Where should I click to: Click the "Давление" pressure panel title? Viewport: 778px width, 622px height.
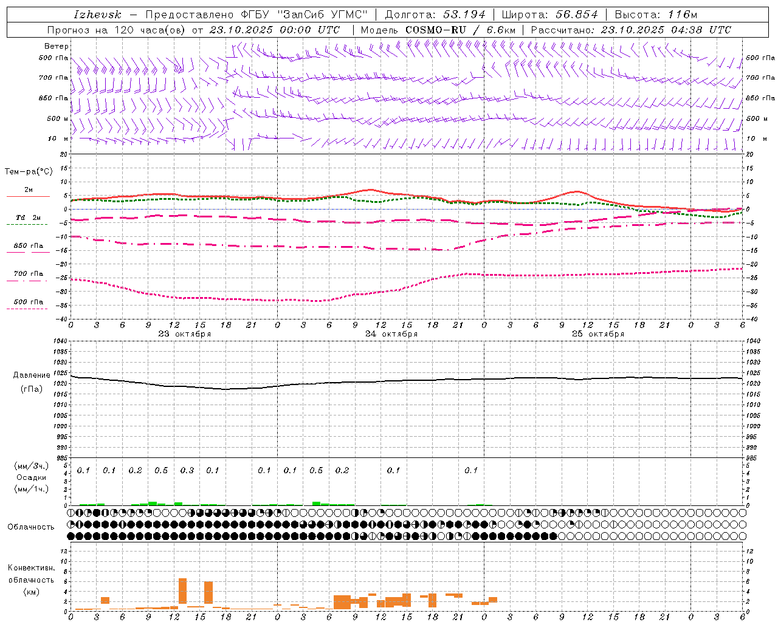point(32,375)
